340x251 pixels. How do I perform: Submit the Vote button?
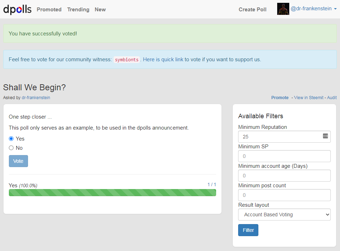[18, 161]
